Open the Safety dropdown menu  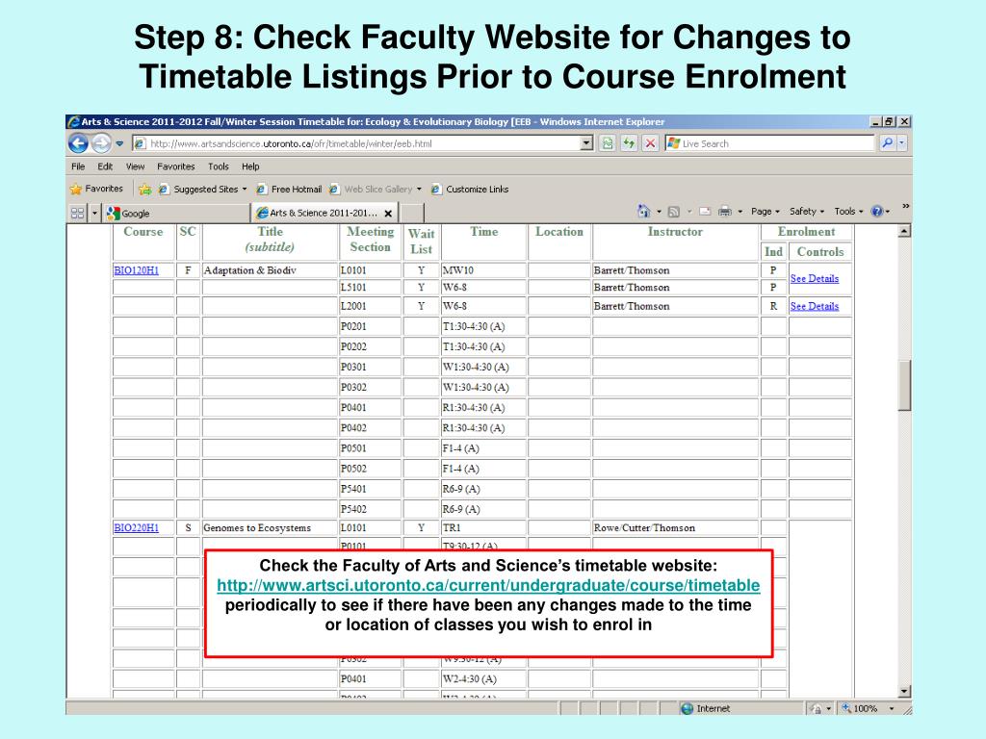click(807, 212)
